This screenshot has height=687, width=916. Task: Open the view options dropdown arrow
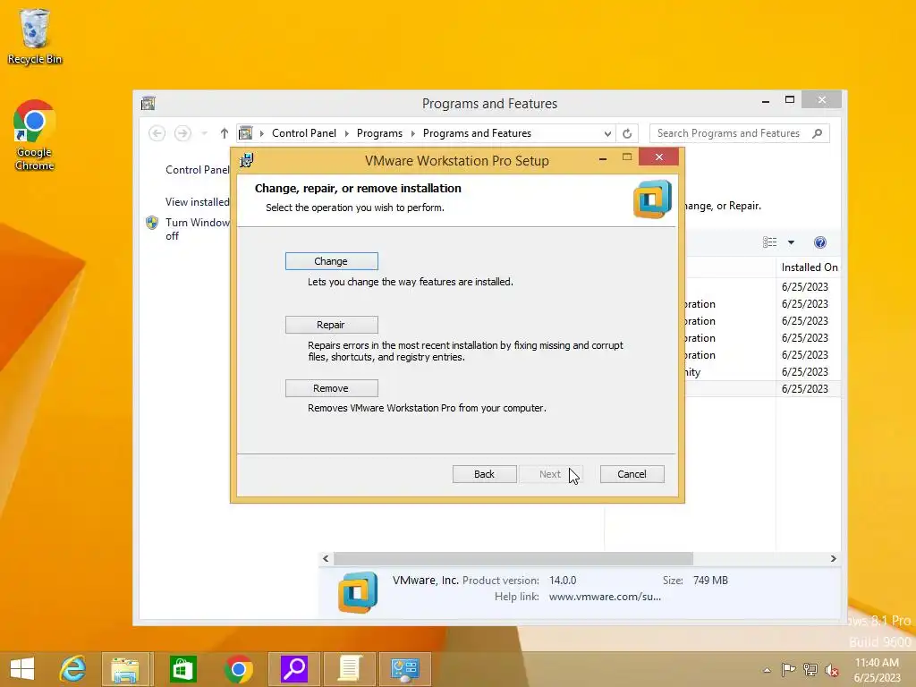(791, 242)
